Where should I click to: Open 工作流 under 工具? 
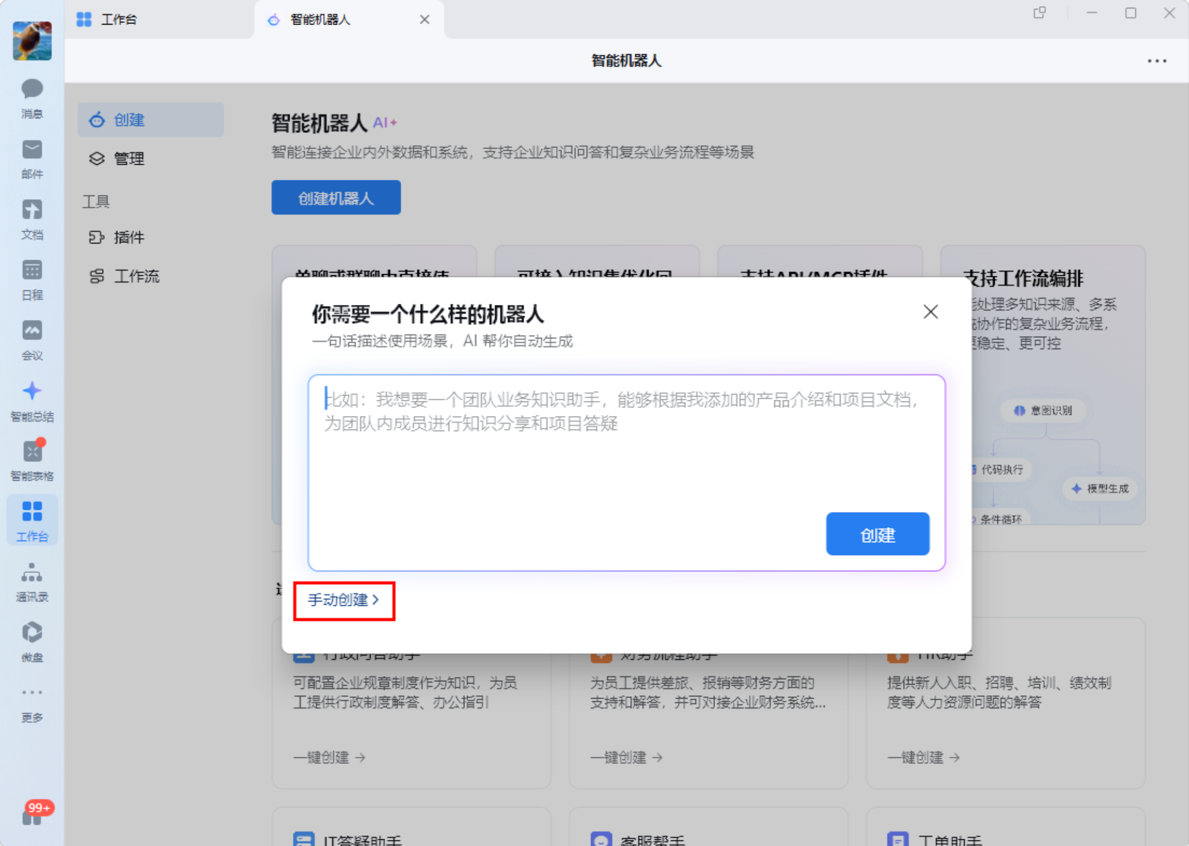coord(151,276)
